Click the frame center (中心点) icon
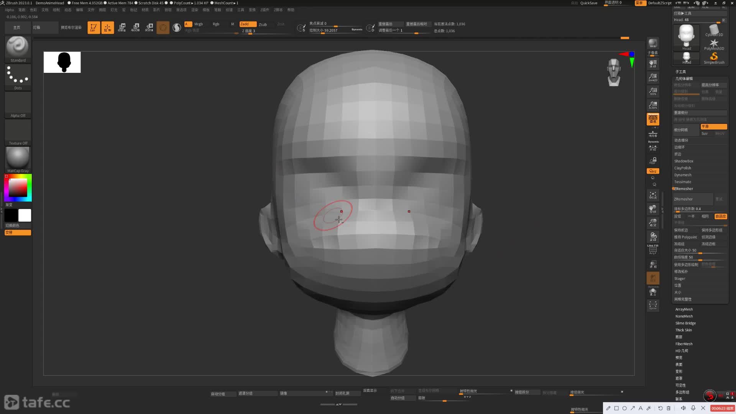The height and width of the screenshot is (414, 736). [x=653, y=195]
